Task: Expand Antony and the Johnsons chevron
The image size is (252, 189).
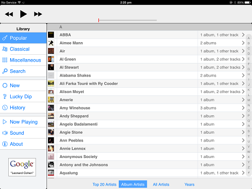Action: point(243,165)
